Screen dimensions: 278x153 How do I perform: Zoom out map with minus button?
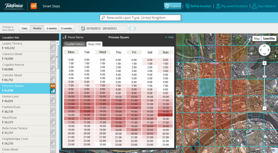tap(264, 108)
